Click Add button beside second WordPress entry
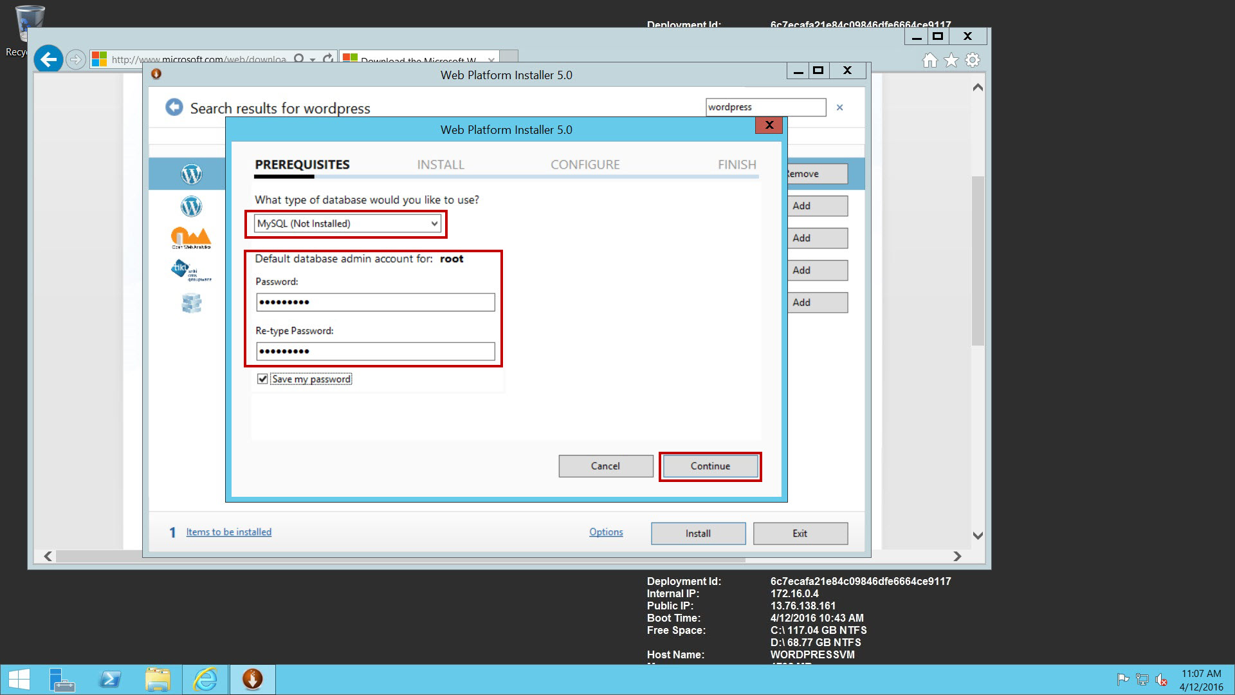 tap(818, 206)
